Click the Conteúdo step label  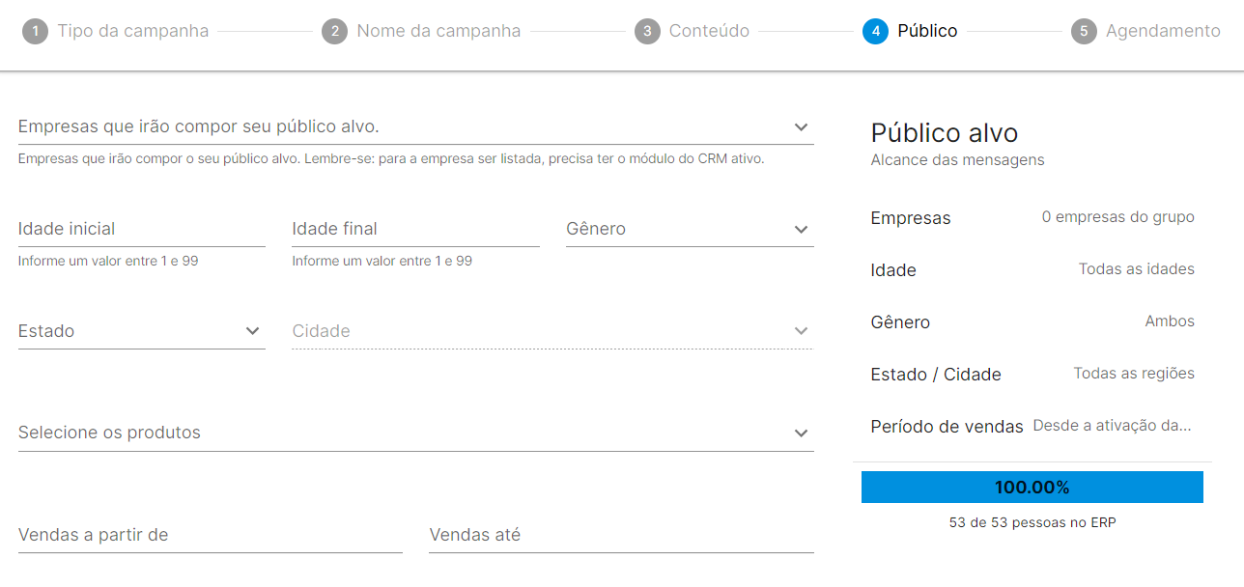click(709, 31)
